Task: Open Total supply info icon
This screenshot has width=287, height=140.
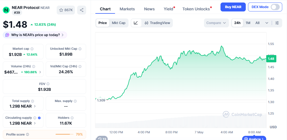Action: [x=33, y=101]
